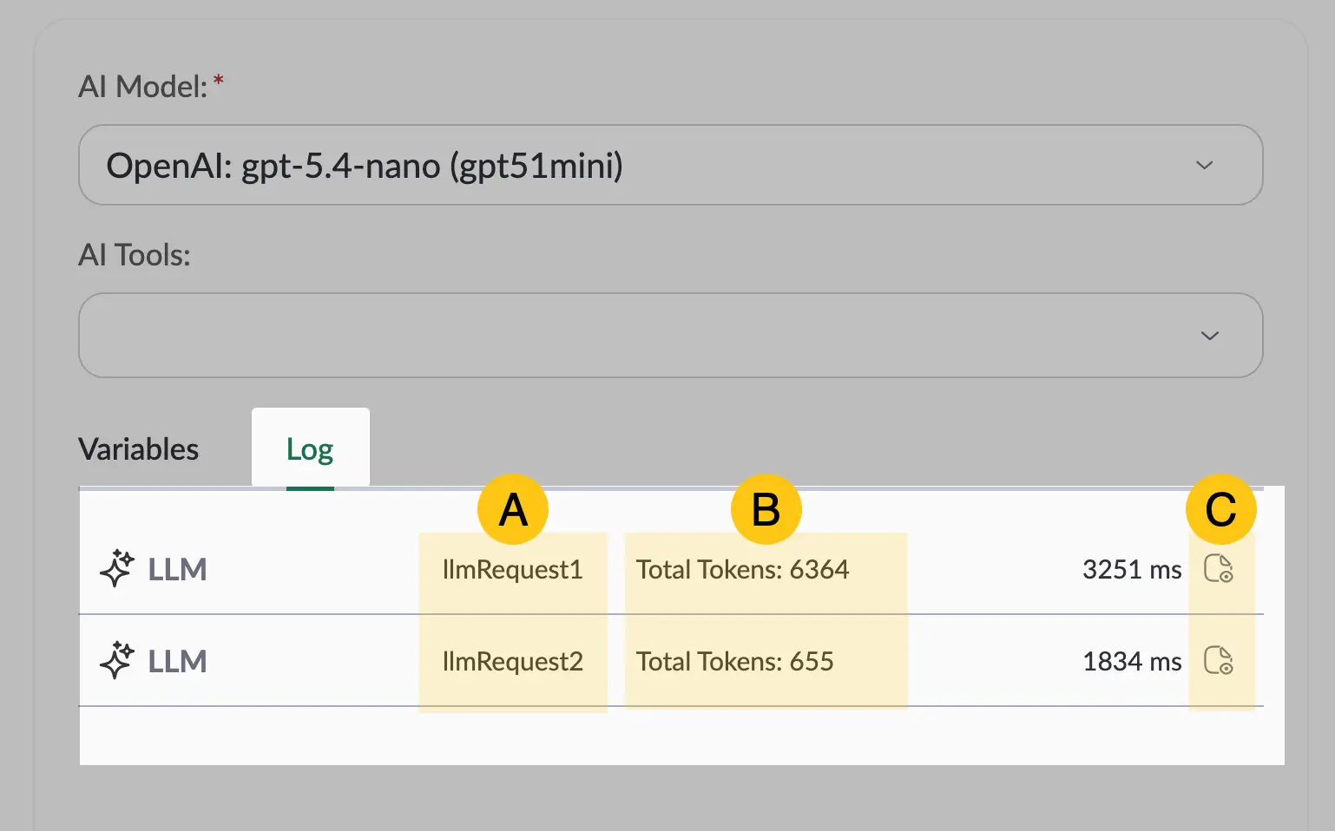The image size is (1335, 831).
Task: Click the LLM sparkle icon for llmRequest1
Action: click(116, 569)
